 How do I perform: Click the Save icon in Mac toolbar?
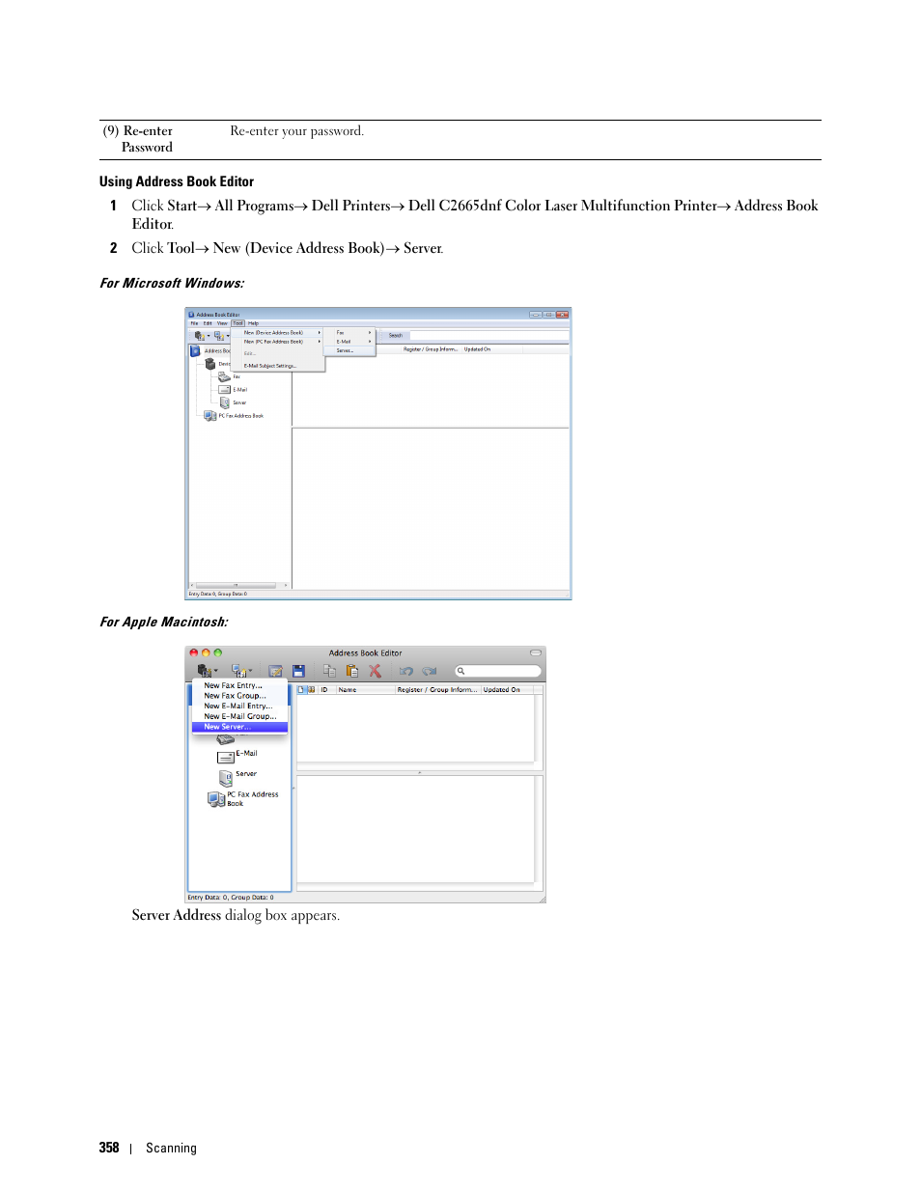[298, 671]
